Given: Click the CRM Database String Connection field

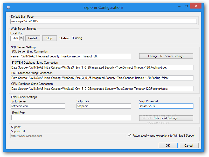Looking at the screenshot, I should point(102,89).
